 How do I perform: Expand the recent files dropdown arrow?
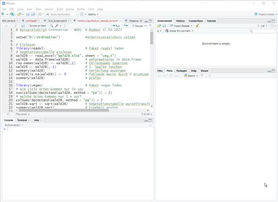[x=23, y=14]
